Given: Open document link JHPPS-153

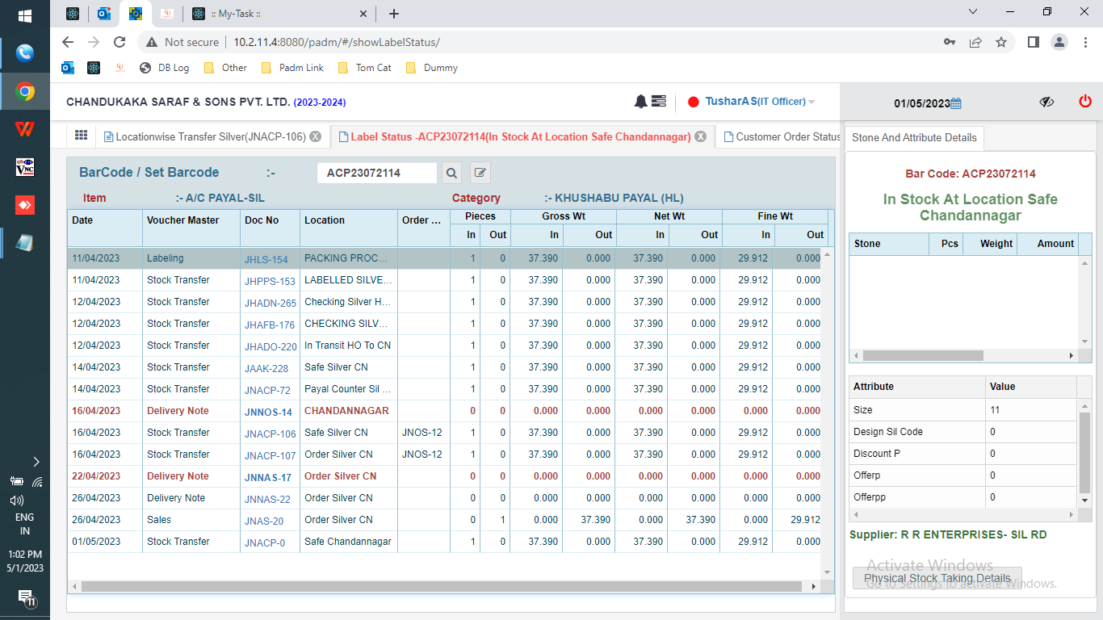Looking at the screenshot, I should point(270,282).
